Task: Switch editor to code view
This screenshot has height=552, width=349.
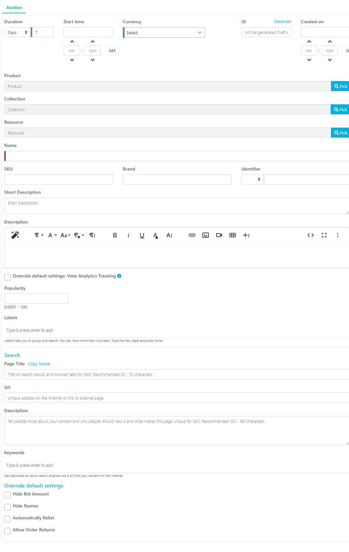Action: [311, 235]
